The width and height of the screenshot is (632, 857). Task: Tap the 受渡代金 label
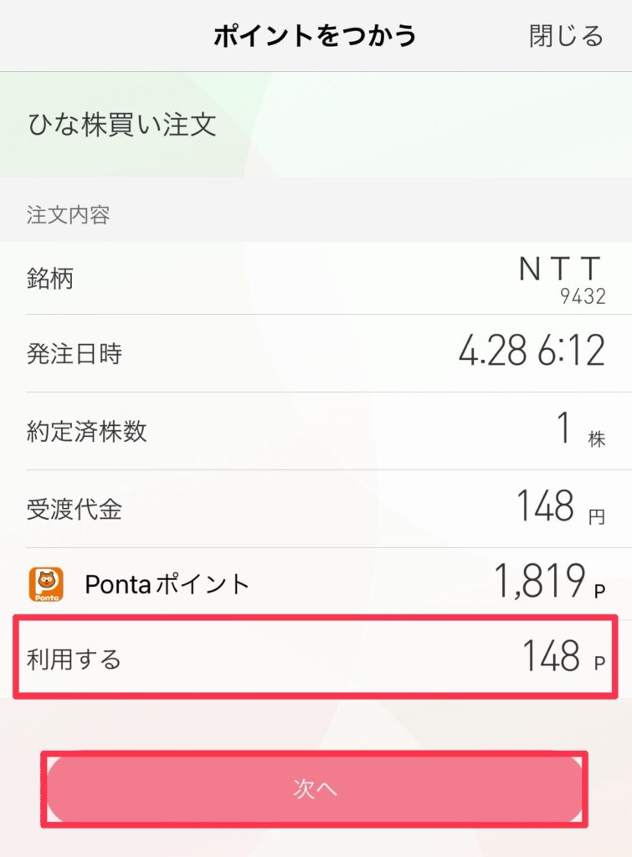[75, 510]
